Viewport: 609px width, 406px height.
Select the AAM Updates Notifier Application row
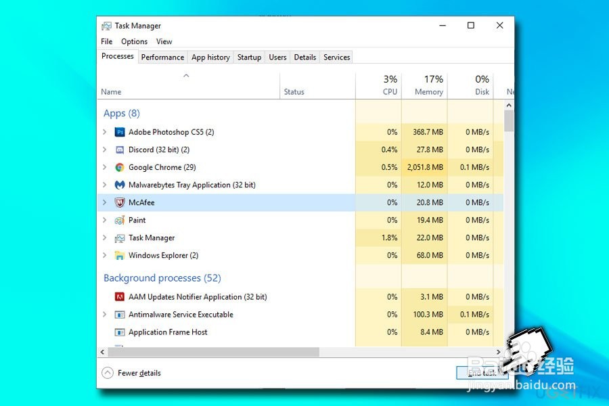(x=300, y=297)
